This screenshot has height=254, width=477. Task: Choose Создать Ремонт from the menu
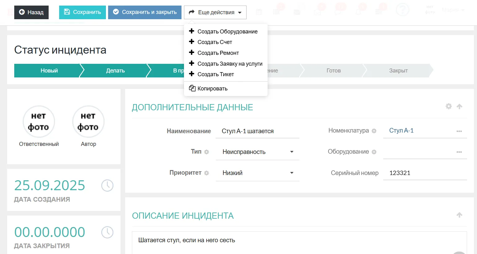click(x=218, y=53)
